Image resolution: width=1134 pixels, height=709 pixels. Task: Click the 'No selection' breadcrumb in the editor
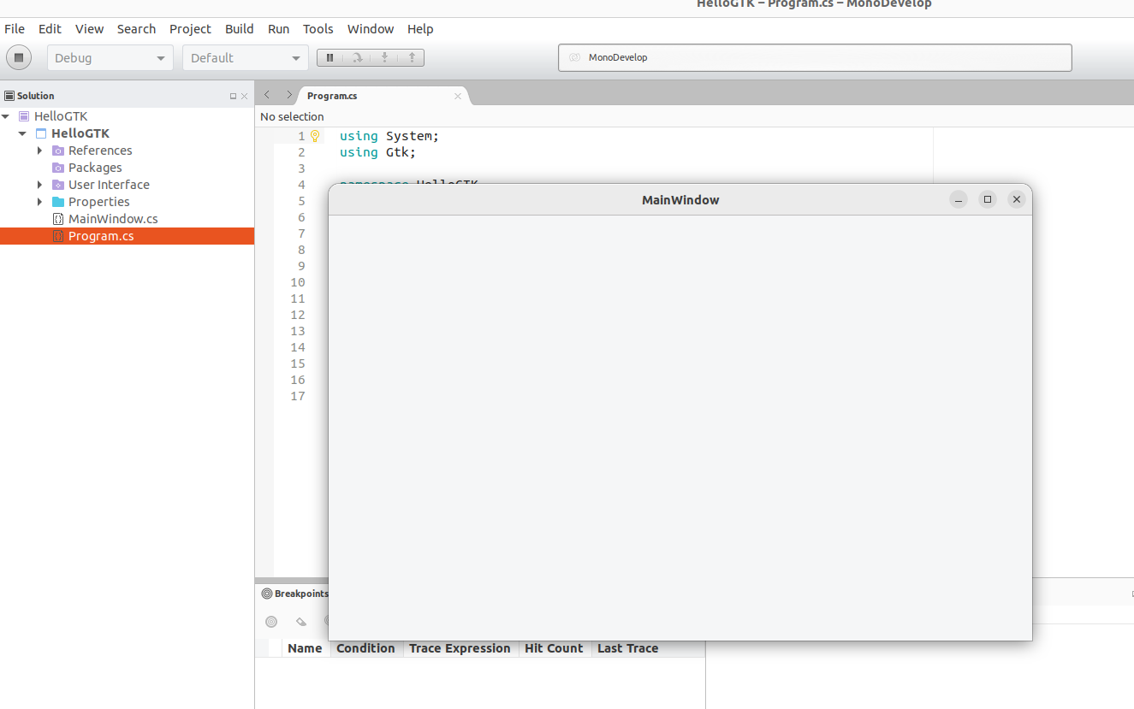click(x=292, y=116)
